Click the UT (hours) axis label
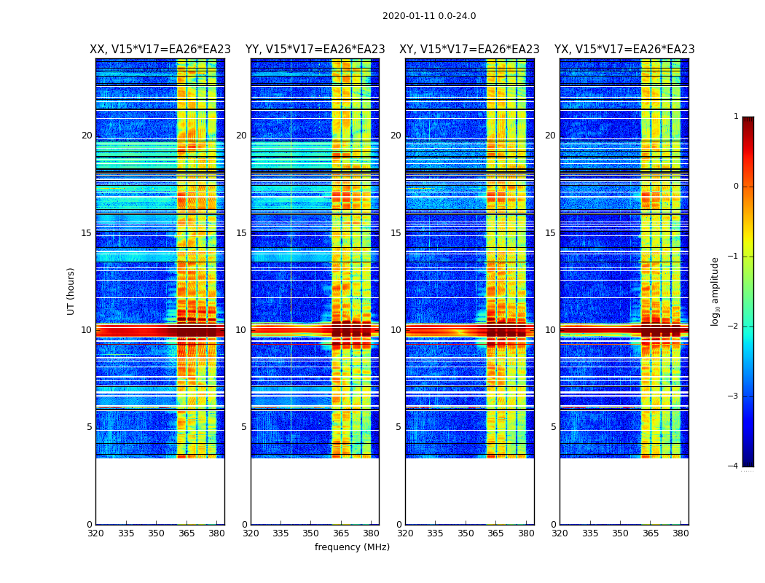 point(71,291)
